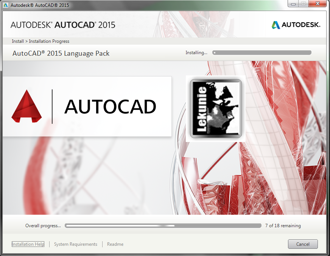Screen dimensions: 330x256
Task: Open the System Requirements link
Action: [x=76, y=244]
